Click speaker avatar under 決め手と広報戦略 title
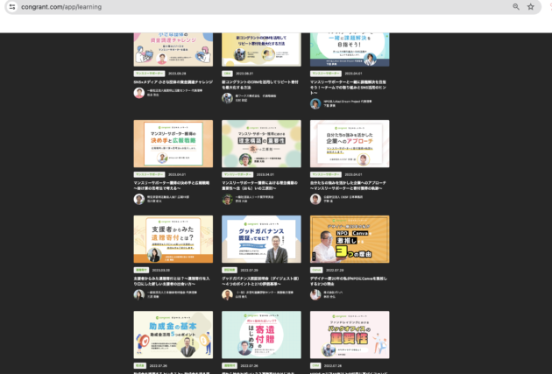Screen dimensions: 552x374 139,199
